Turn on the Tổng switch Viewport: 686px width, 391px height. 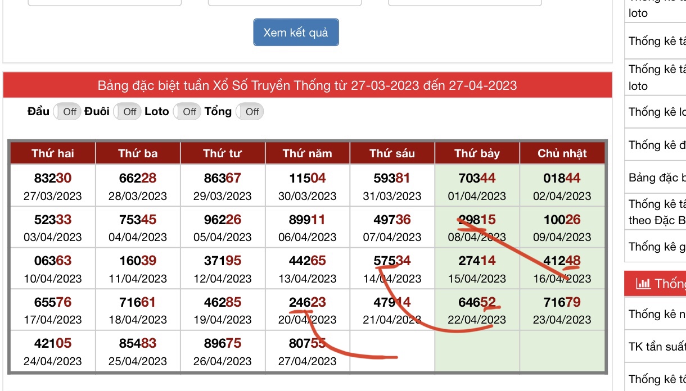(x=250, y=112)
